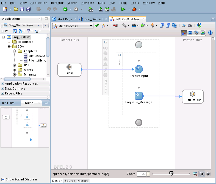Click the zoom slider handle
Viewport: 216px width, 184px height.
[171, 173]
